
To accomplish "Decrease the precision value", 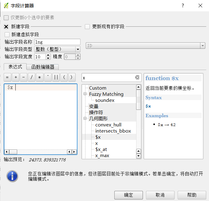I will (78, 58).
